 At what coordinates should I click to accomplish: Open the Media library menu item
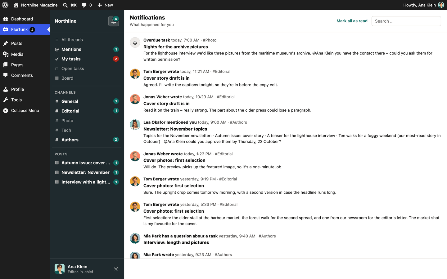25,54
